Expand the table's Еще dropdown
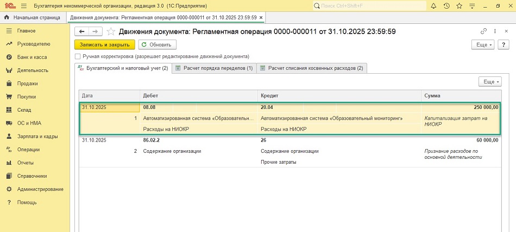 tap(489, 81)
